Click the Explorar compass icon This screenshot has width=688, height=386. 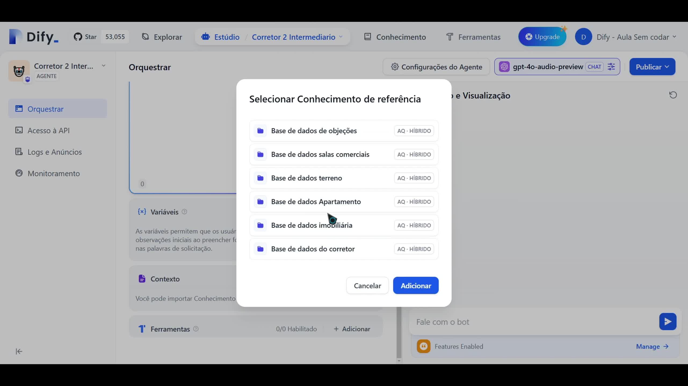(145, 37)
